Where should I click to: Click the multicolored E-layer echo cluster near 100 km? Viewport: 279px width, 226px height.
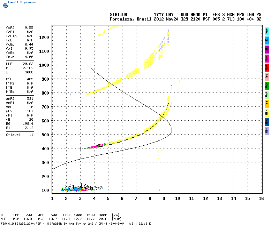82,188
